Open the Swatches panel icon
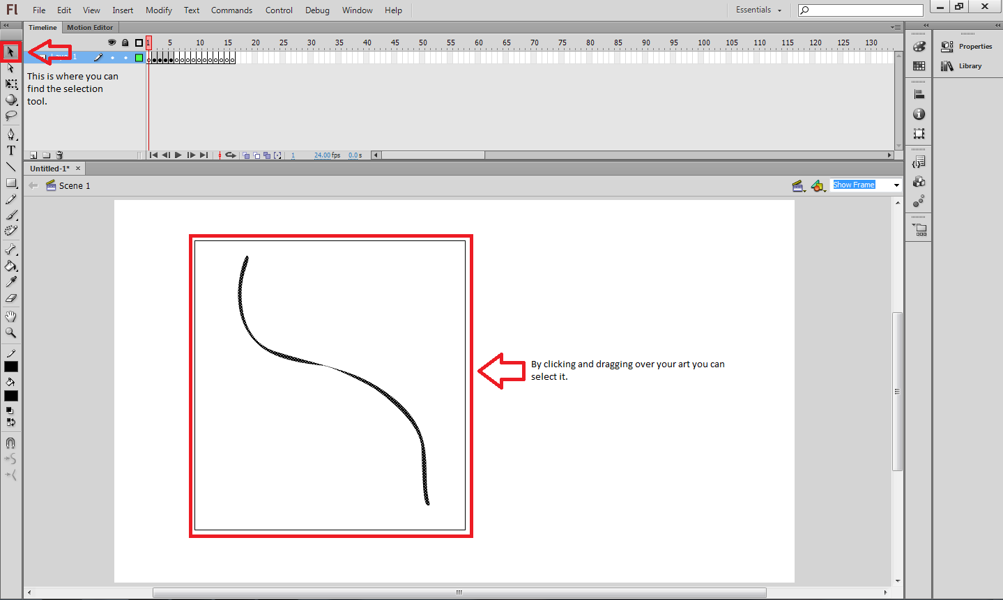Image resolution: width=1003 pixels, height=600 pixels. (919, 66)
